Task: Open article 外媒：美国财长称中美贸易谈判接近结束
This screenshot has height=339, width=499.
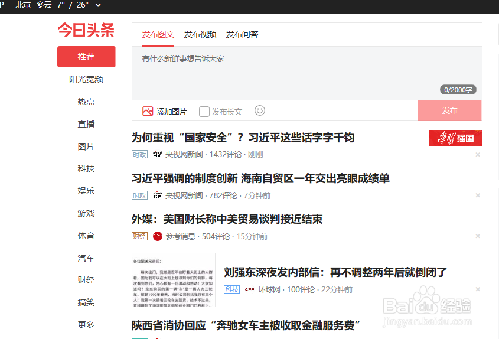Action: tap(227, 219)
